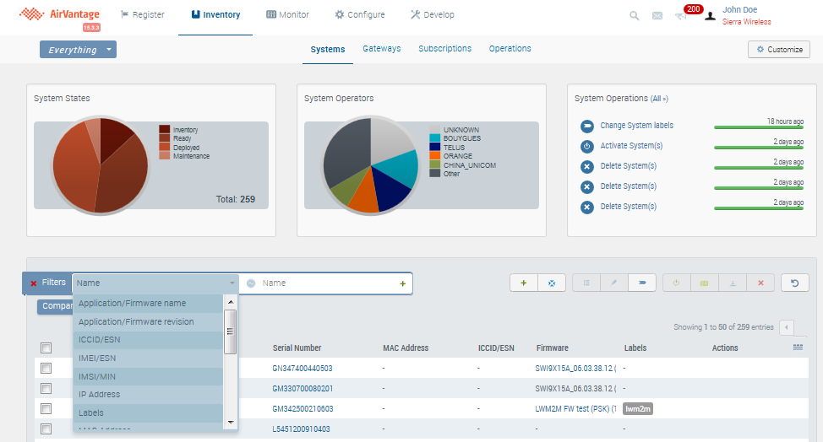Open alerts megaphone icon with 200 badge
The width and height of the screenshot is (823, 442).
(682, 15)
